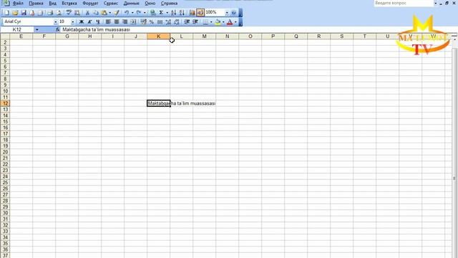The image size is (458, 258).
Task: Click the fx Insert Function button
Action: 57,29
